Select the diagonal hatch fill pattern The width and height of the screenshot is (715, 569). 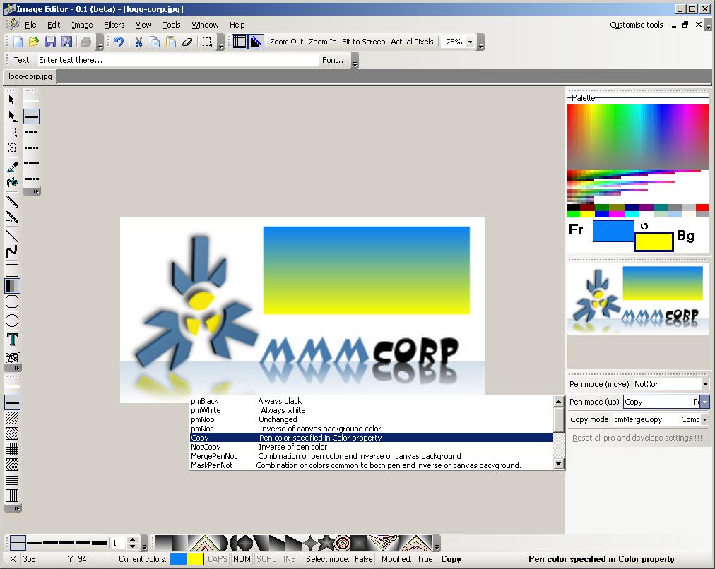tap(12, 418)
